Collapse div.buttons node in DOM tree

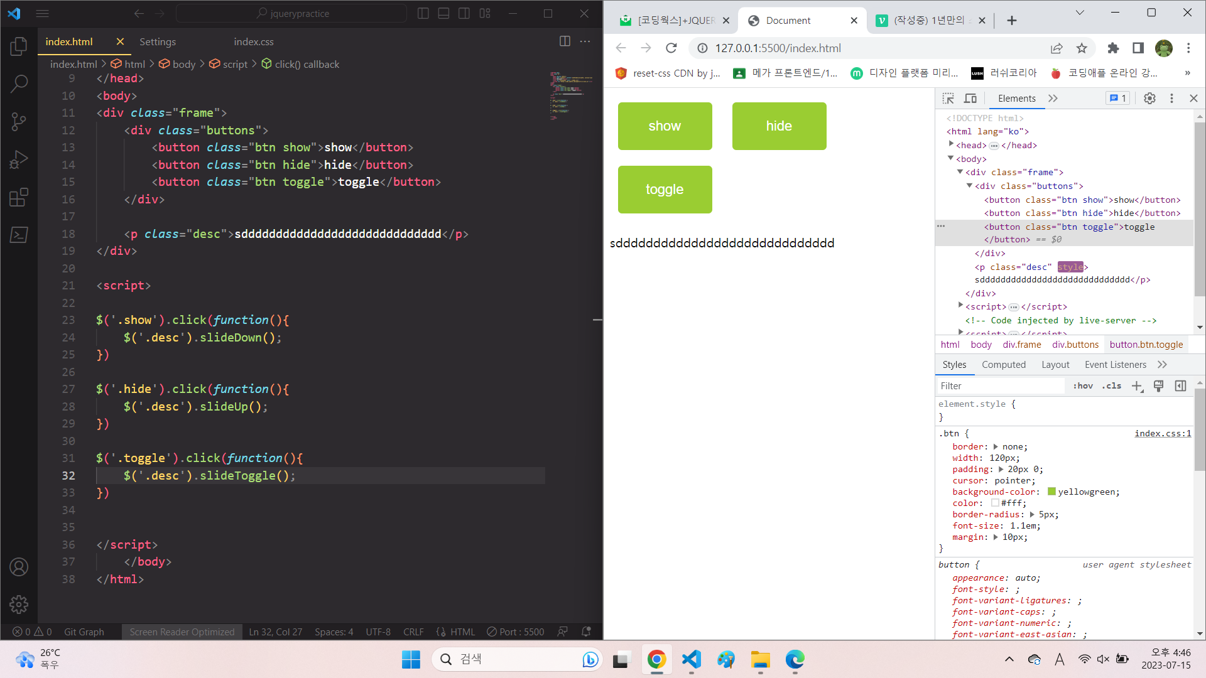point(970,185)
